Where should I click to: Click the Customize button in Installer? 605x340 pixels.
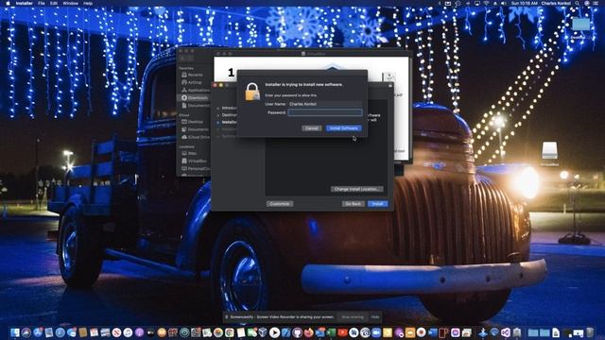click(x=280, y=204)
